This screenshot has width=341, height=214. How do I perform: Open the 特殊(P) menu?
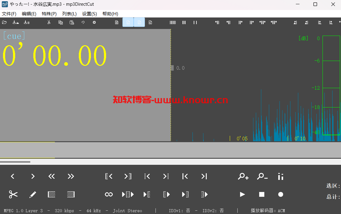click(x=49, y=14)
